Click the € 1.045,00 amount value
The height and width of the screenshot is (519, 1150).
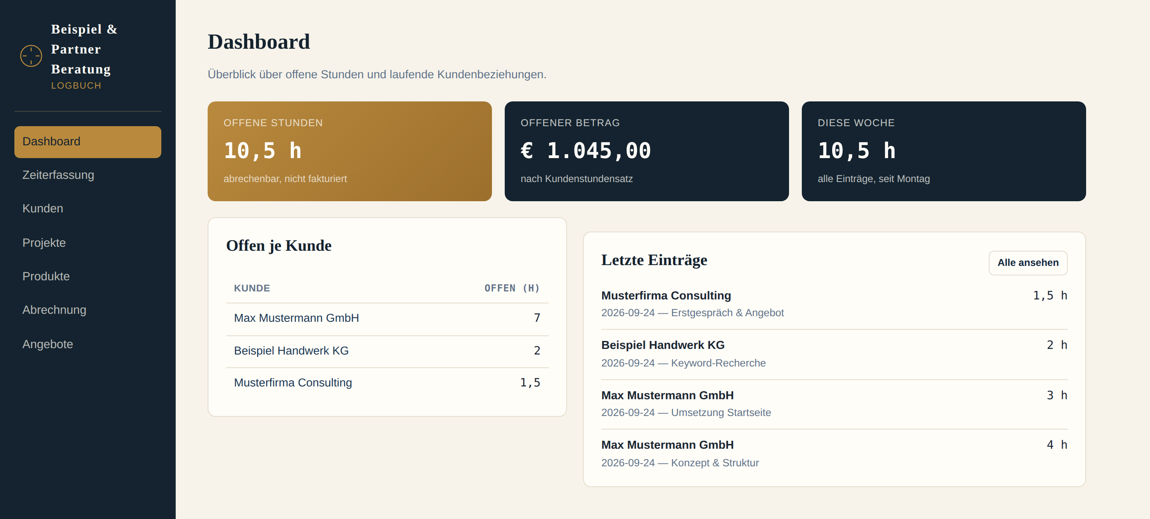(586, 151)
